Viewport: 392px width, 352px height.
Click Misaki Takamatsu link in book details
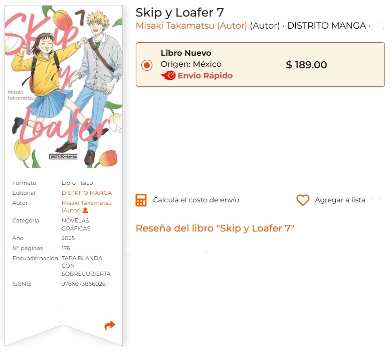(x=87, y=206)
